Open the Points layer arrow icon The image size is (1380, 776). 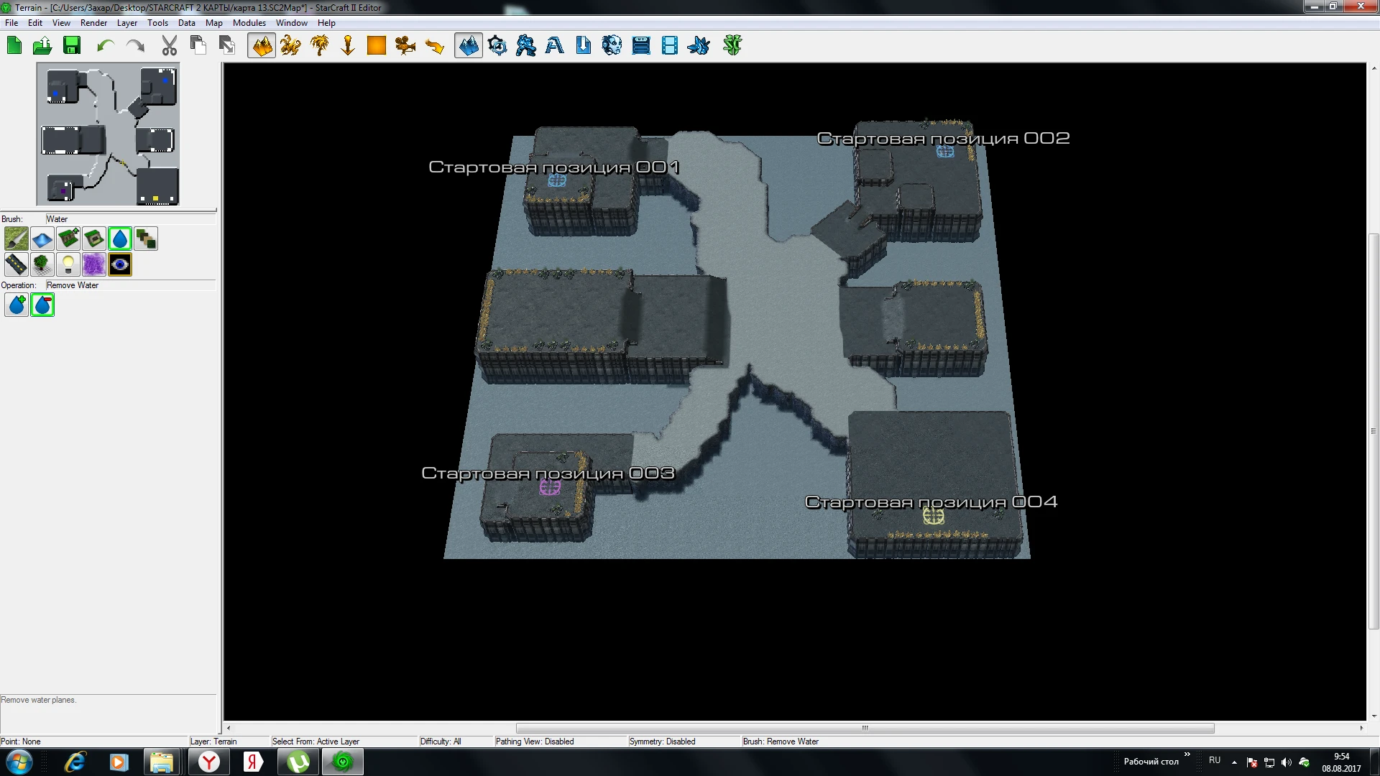348,46
